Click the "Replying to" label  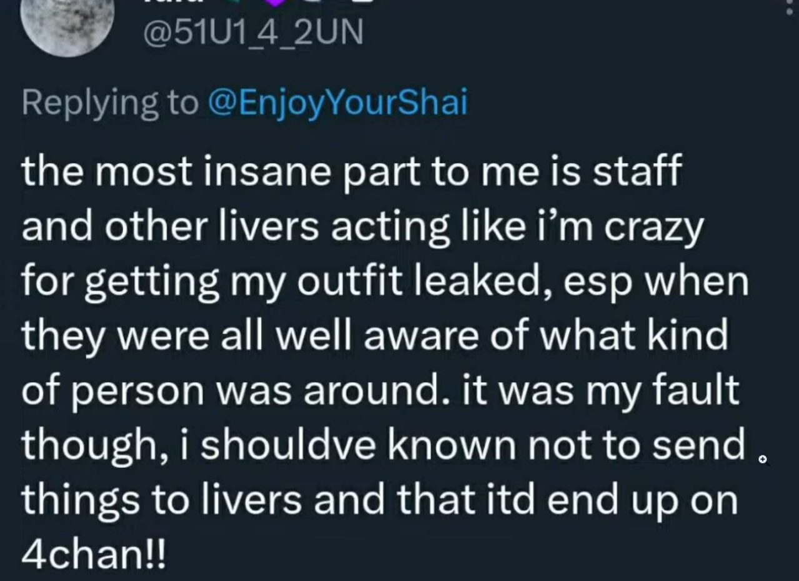pos(109,102)
